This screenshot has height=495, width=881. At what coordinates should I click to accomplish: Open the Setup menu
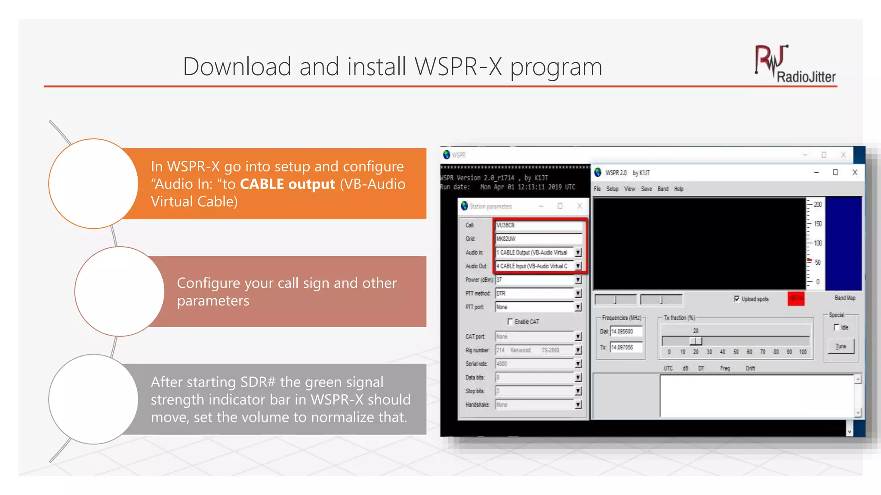pos(612,189)
